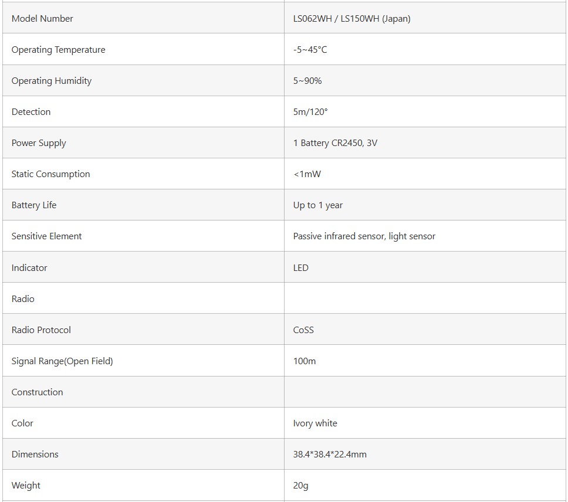The width and height of the screenshot is (568, 502).
Task: Select the "Ivory white" color value
Action: [315, 423]
